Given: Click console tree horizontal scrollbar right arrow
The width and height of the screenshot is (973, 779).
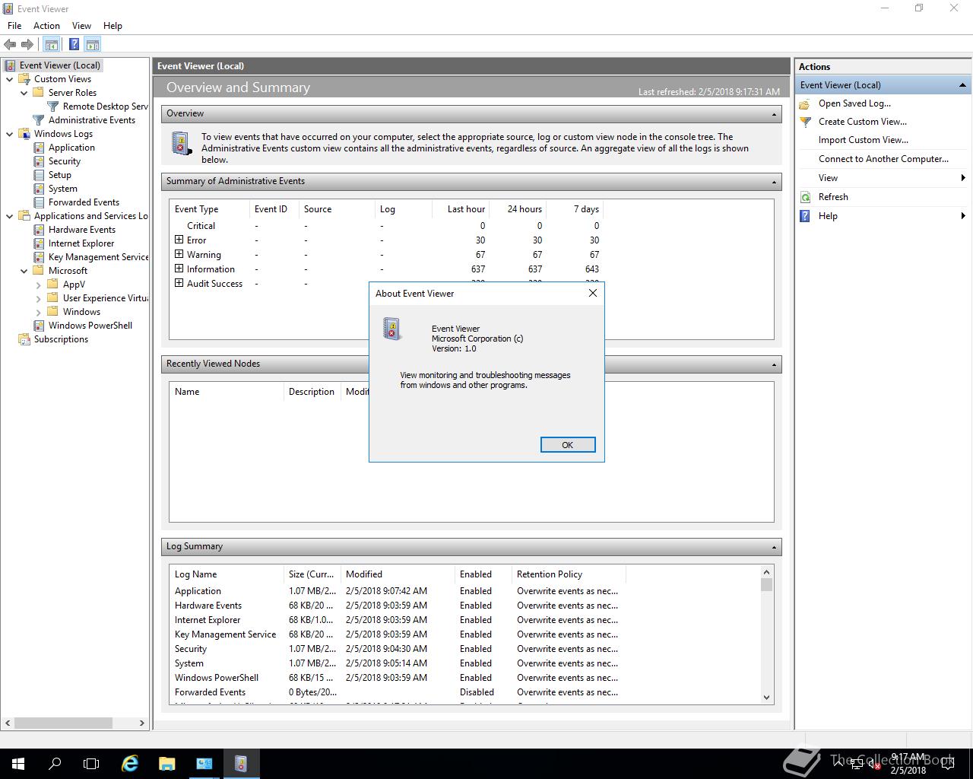Looking at the screenshot, I should click(141, 723).
